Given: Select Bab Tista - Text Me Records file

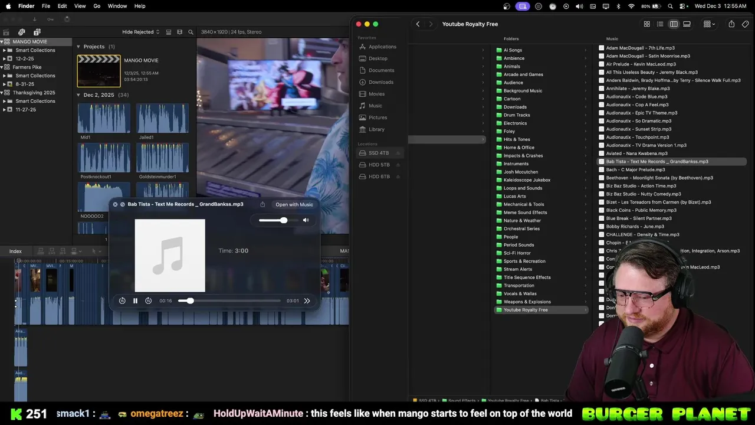Looking at the screenshot, I should pos(672,162).
